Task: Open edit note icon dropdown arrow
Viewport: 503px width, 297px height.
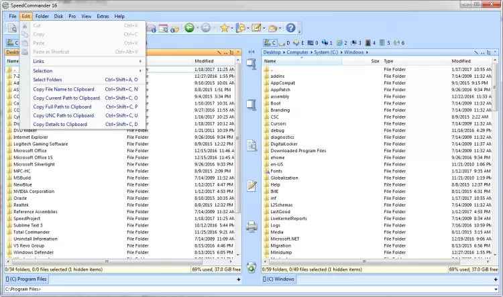Action: click(264, 28)
